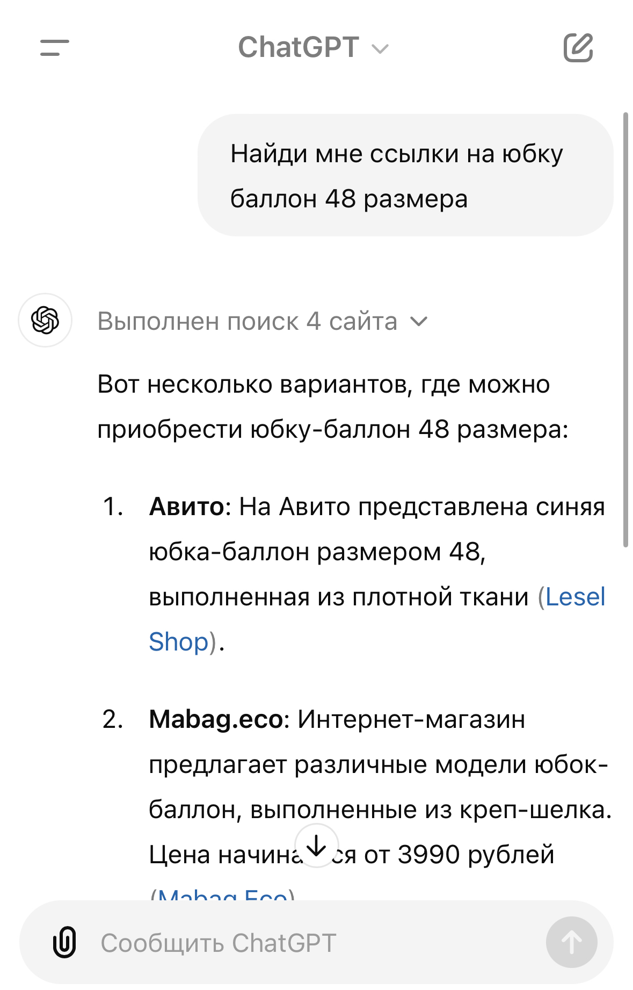The width and height of the screenshot is (633, 990).
Task: Open the Lesel link
Action: (575, 597)
